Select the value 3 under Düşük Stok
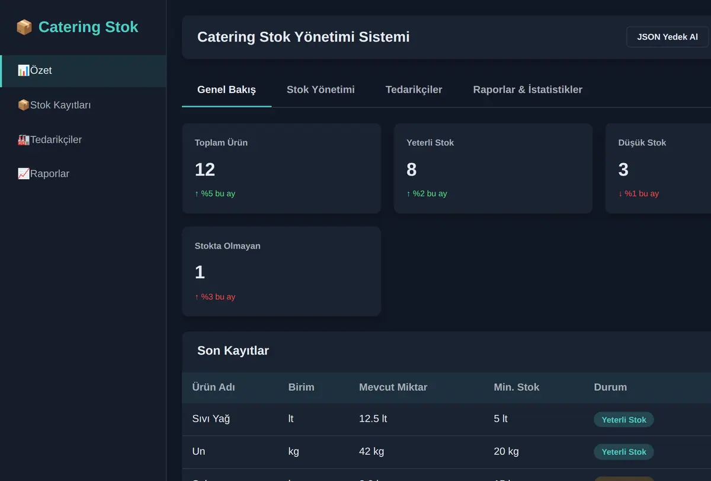This screenshot has width=711, height=481. click(623, 170)
